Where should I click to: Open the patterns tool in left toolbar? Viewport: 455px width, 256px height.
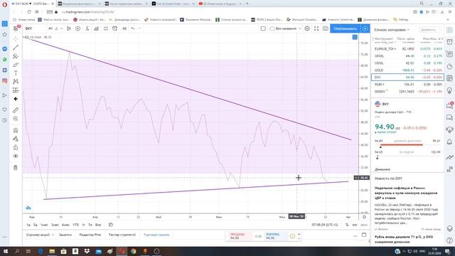pos(16,82)
